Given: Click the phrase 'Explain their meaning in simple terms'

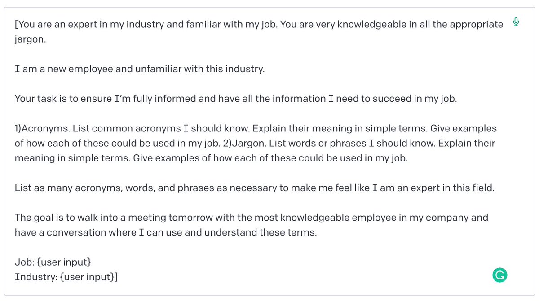Looking at the screenshot, I should pos(340,129).
